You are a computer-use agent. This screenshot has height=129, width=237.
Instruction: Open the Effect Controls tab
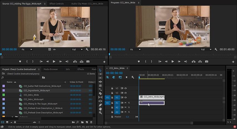tap(56, 4)
